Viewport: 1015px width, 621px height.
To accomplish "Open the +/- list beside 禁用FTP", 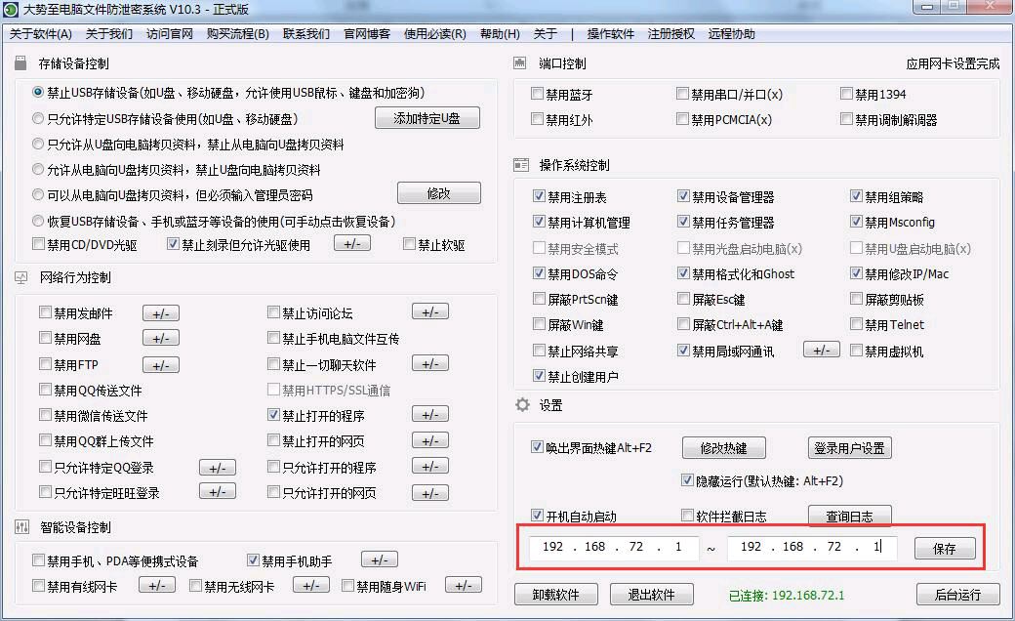I will pyautogui.click(x=160, y=363).
